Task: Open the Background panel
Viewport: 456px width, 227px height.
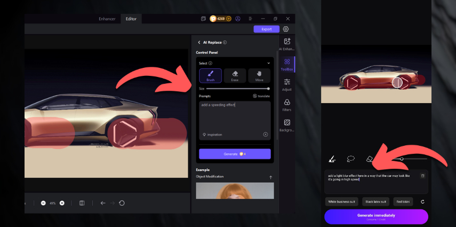Action: coord(287,125)
